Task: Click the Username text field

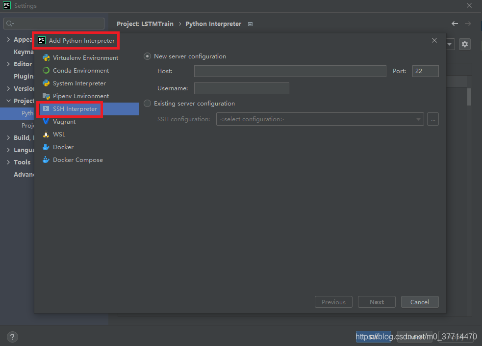Action: point(241,88)
